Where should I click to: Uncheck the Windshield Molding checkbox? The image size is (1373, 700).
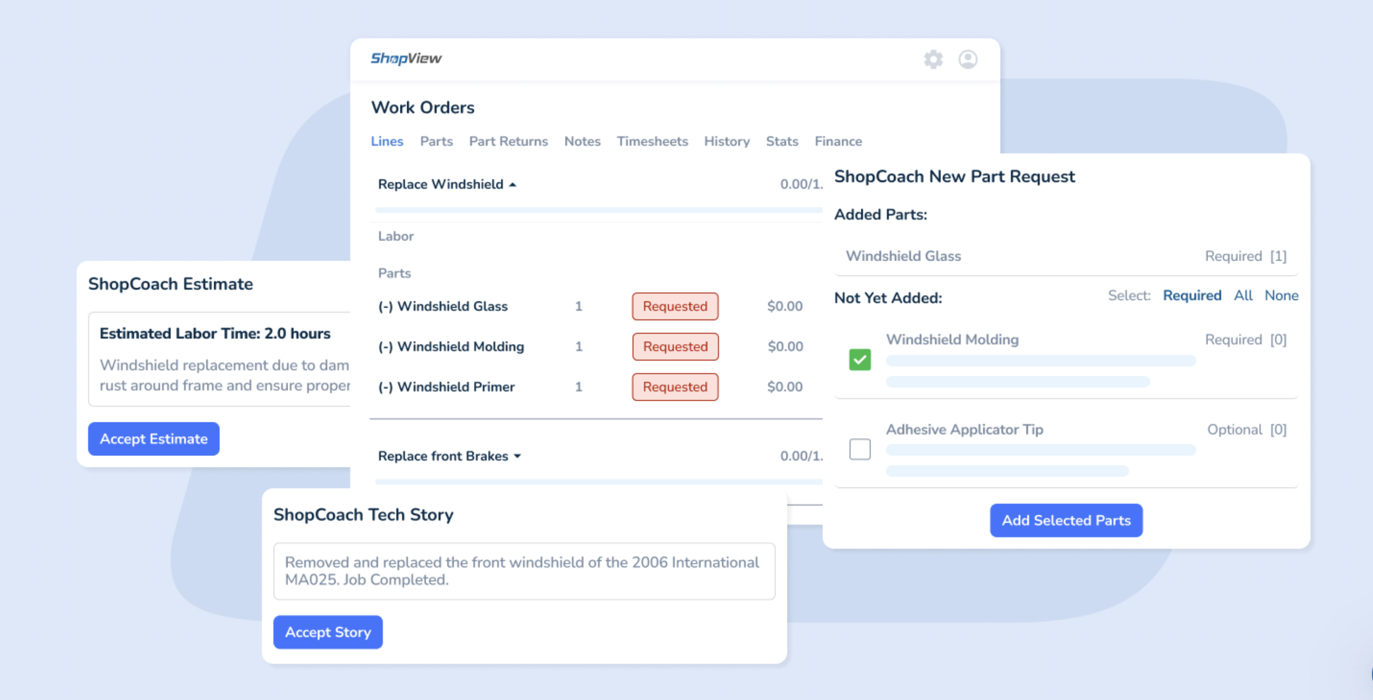tap(860, 360)
